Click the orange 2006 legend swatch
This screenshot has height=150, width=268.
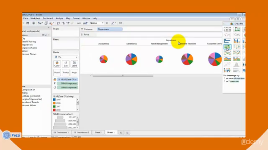click(54, 103)
